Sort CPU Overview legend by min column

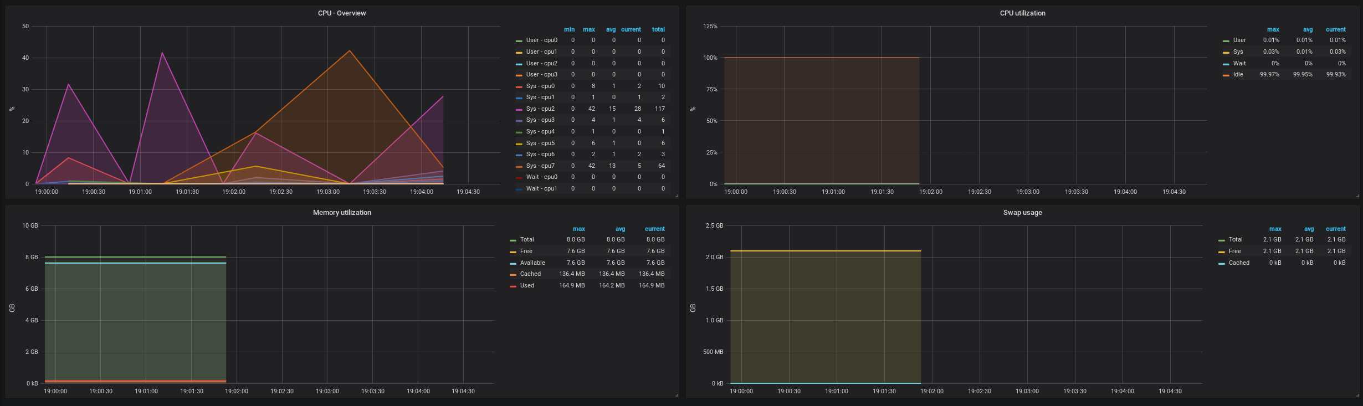(569, 30)
